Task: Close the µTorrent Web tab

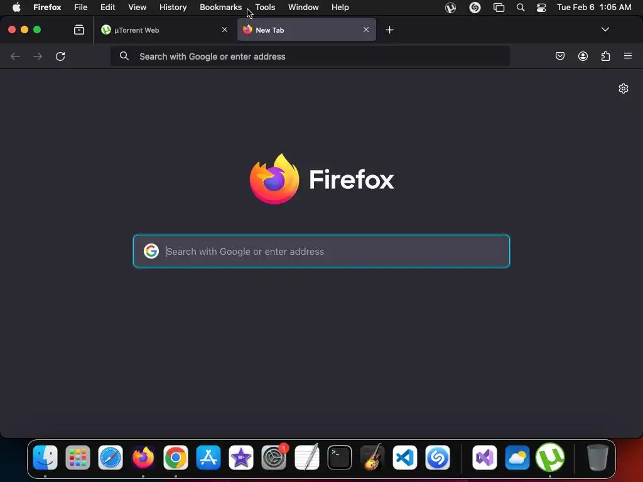Action: (x=224, y=29)
